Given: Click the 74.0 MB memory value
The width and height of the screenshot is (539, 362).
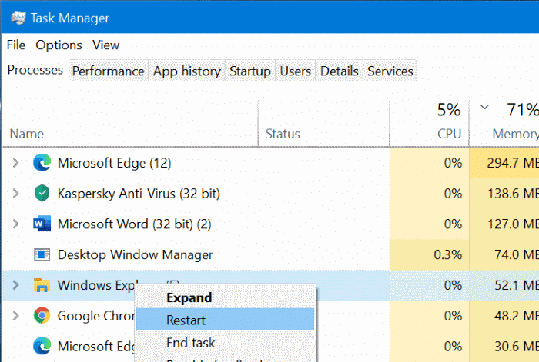Looking at the screenshot, I should click(x=517, y=254).
